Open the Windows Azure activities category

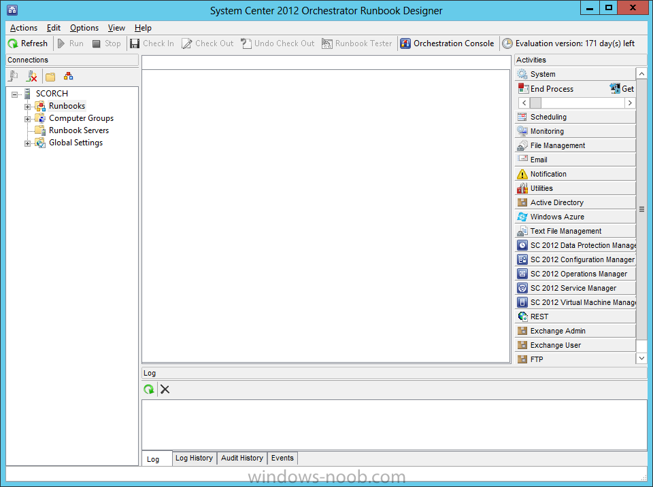tap(575, 217)
